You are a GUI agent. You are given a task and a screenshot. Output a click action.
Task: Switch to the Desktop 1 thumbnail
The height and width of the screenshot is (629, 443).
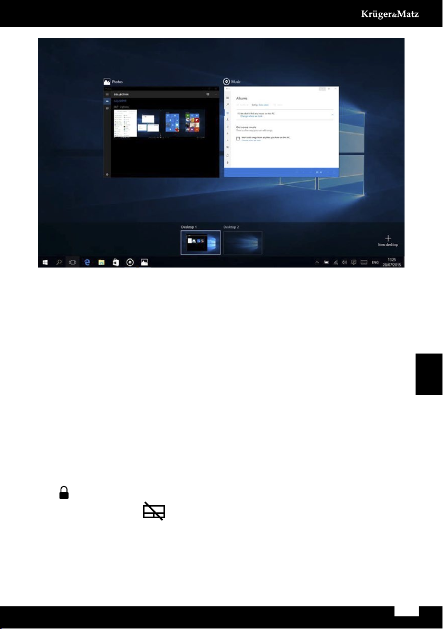(200, 242)
